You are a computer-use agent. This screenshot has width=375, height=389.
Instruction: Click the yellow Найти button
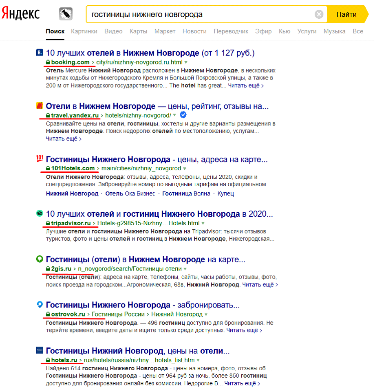(347, 14)
